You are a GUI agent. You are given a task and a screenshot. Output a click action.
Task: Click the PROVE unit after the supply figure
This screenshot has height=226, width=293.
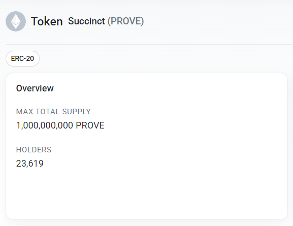[x=90, y=125]
